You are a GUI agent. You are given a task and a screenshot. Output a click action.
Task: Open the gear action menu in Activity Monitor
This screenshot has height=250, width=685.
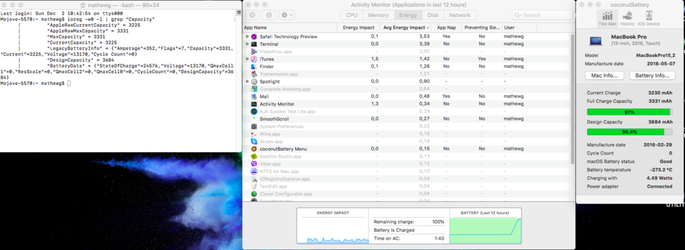[287, 15]
